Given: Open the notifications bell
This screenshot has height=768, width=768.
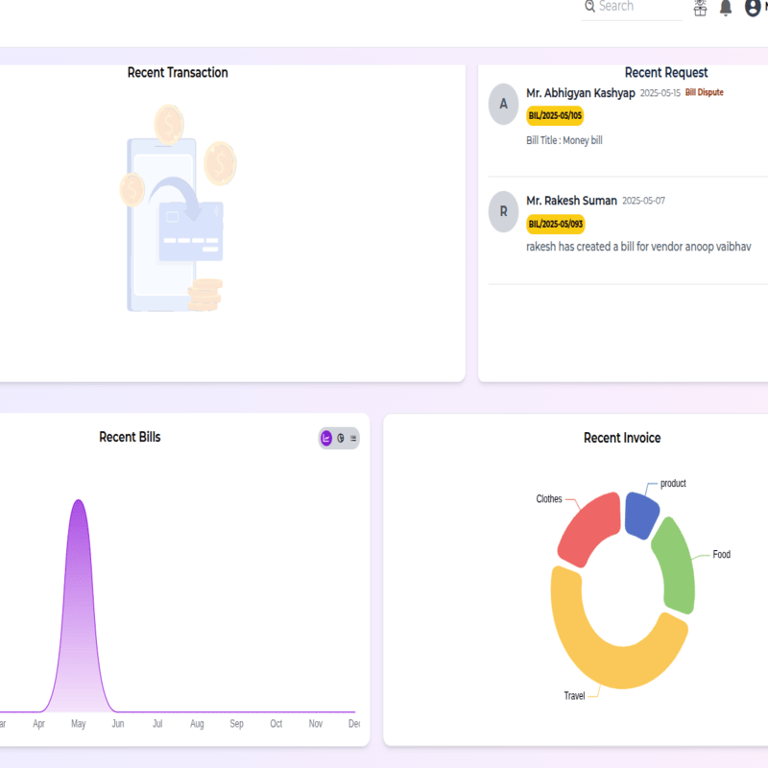Looking at the screenshot, I should click(726, 8).
